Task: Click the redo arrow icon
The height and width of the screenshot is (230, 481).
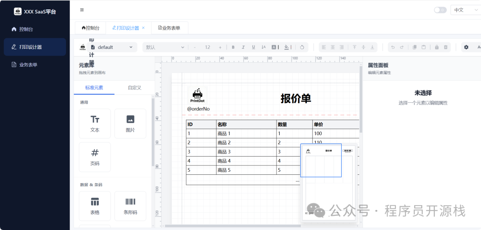Action: pyautogui.click(x=402, y=47)
